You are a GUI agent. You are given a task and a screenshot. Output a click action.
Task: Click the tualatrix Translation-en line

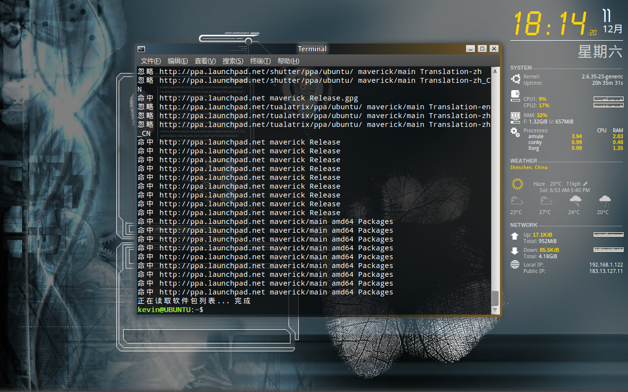point(314,107)
